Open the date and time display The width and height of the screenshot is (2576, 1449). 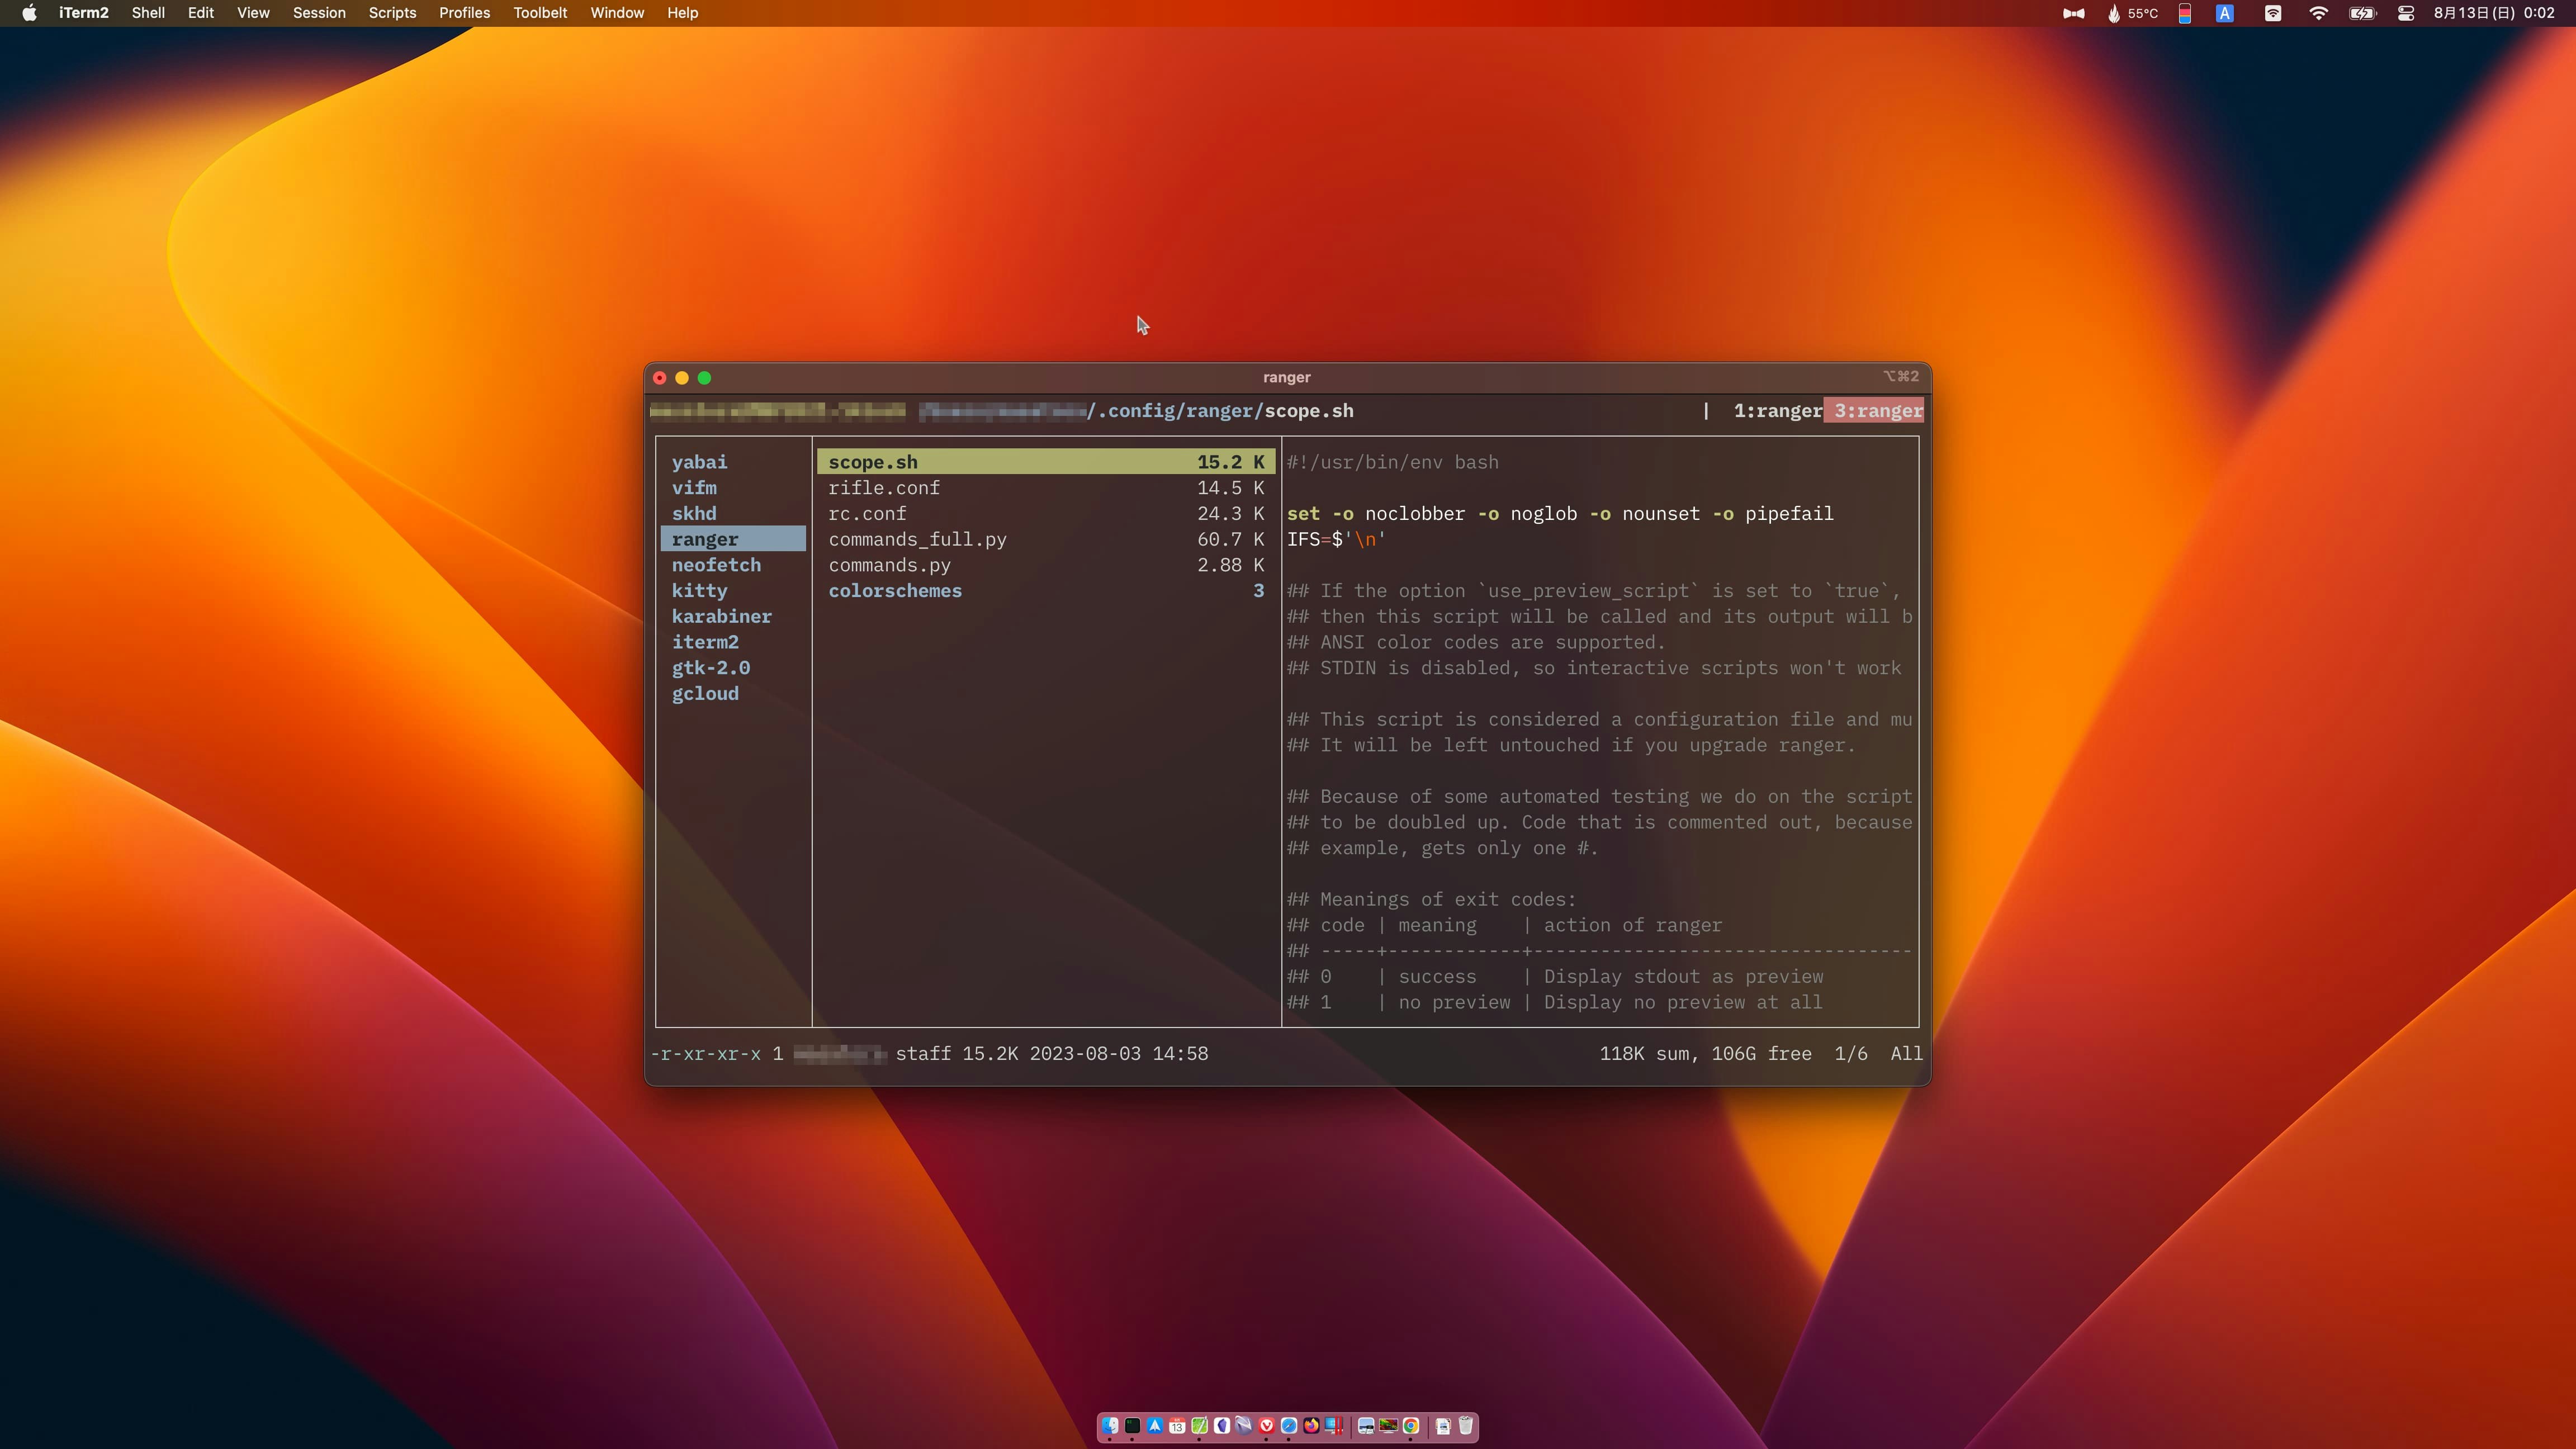2494,13
